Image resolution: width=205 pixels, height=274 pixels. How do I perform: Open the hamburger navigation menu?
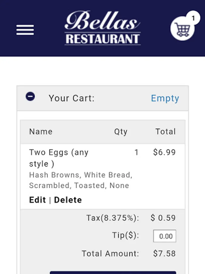coord(25,30)
